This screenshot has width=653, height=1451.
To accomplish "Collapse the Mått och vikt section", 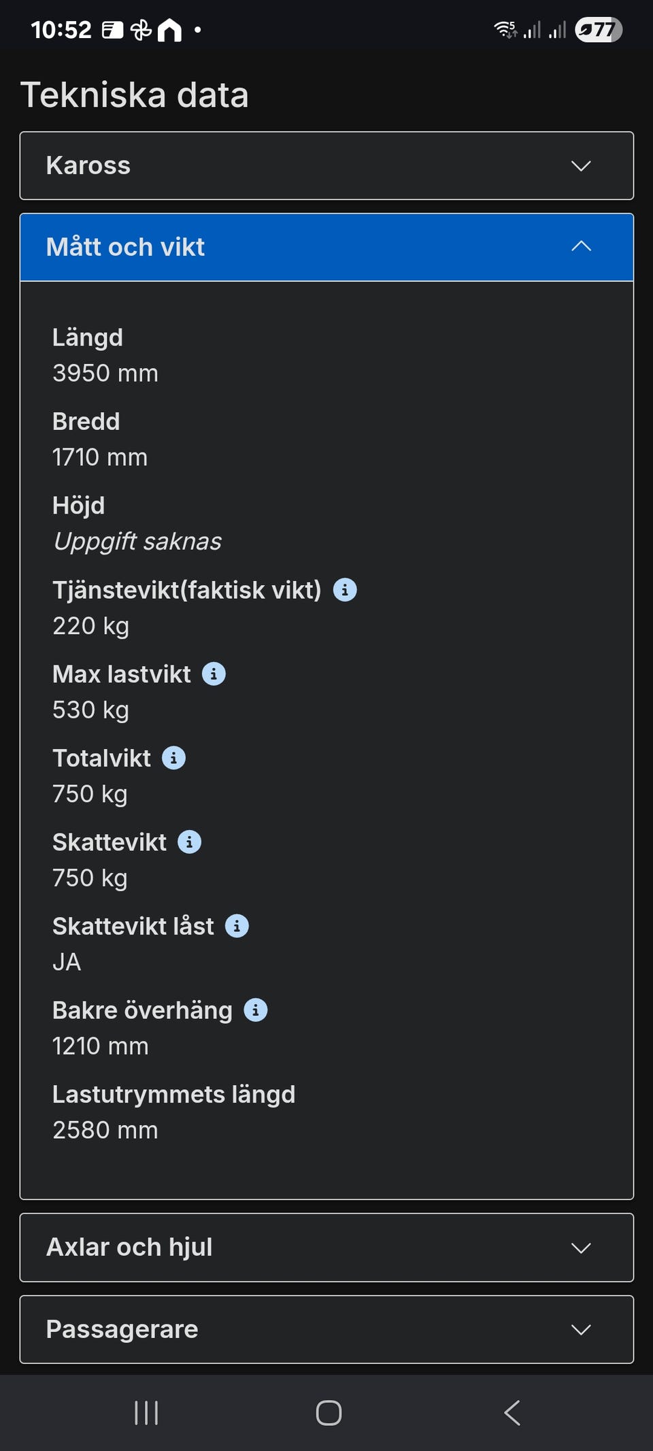I will click(326, 247).
